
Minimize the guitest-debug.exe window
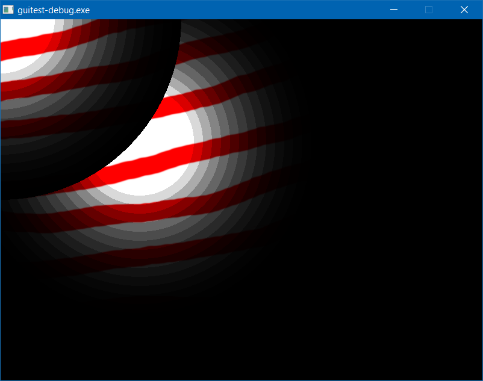[x=394, y=10]
